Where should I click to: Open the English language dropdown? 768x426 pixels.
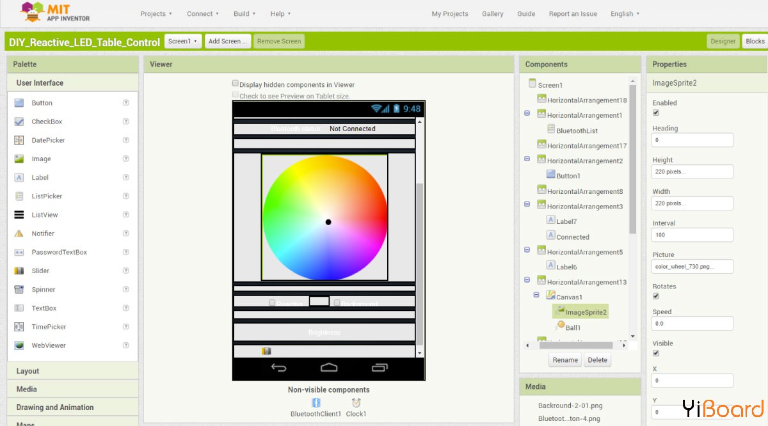click(625, 13)
